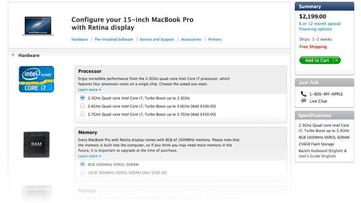
Task: Choose the 2.7GHz Quad-core processor radio button
Action: click(82, 114)
